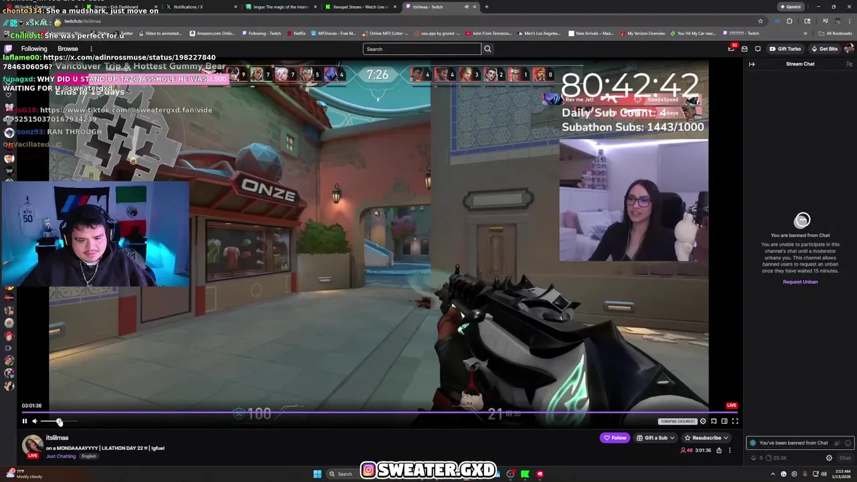The width and height of the screenshot is (857, 482).
Task: Click the Twitch search field
Action: [422, 49]
